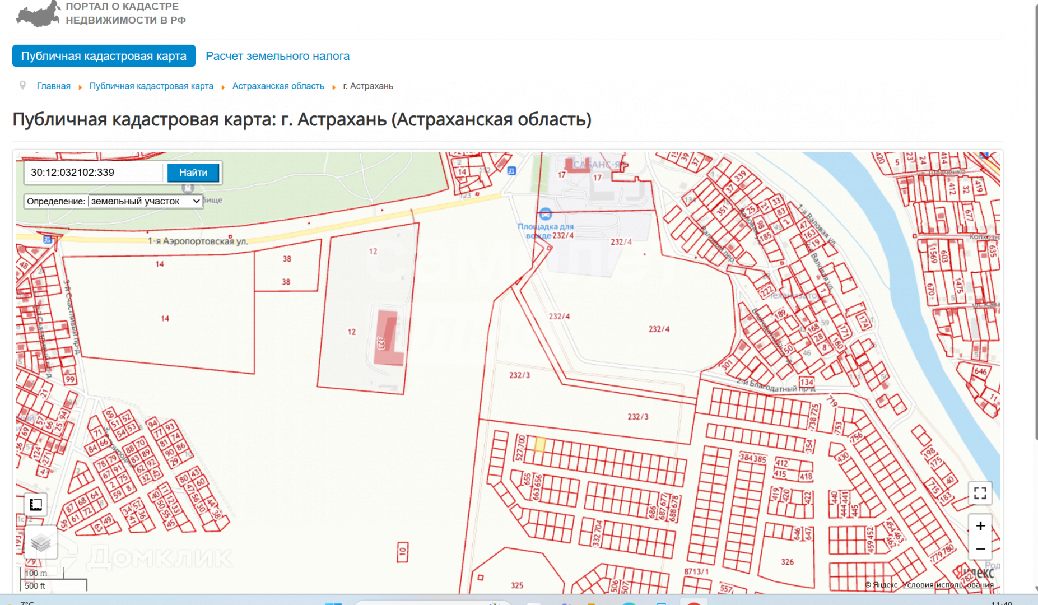Image resolution: width=1038 pixels, height=605 pixels.
Task: Select 'Публичная кадастровая карта' blue tab
Action: tap(104, 56)
